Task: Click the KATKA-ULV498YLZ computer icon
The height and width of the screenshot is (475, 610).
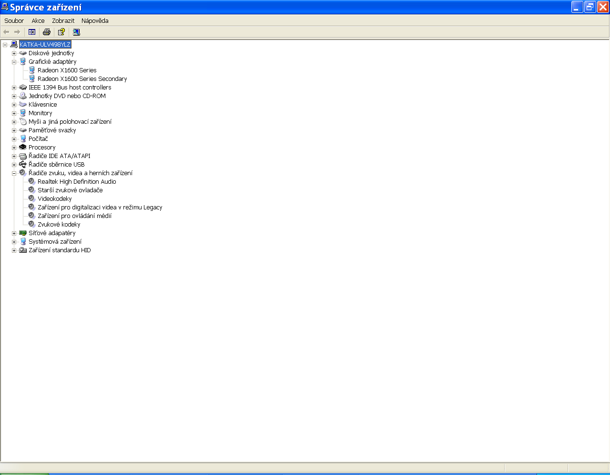Action: [x=14, y=44]
